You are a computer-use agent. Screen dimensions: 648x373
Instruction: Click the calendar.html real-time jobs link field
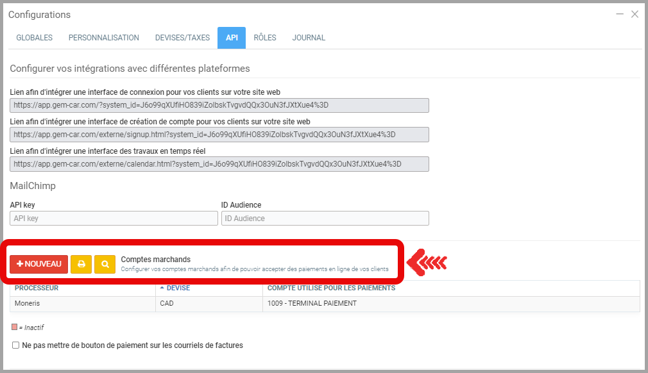click(x=219, y=164)
